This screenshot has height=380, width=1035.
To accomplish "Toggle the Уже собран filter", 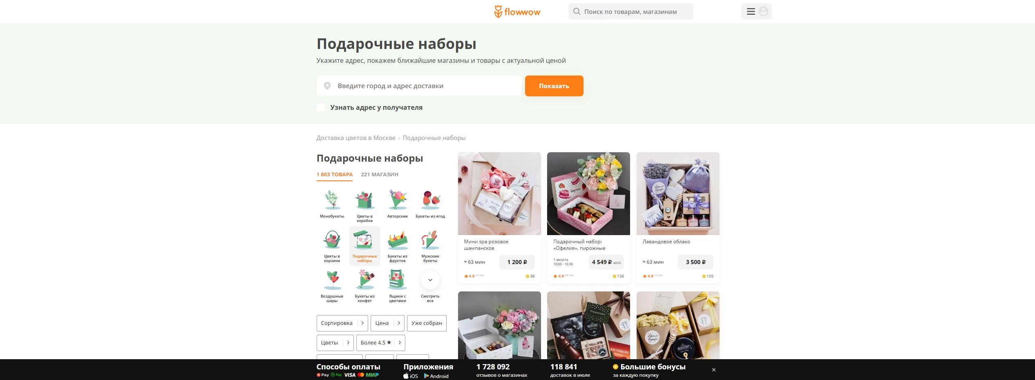I will 427,323.
